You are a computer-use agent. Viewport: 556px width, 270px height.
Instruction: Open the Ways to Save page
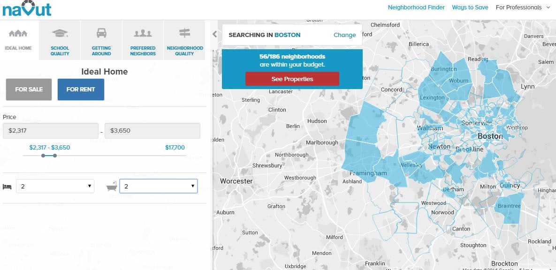tap(470, 7)
